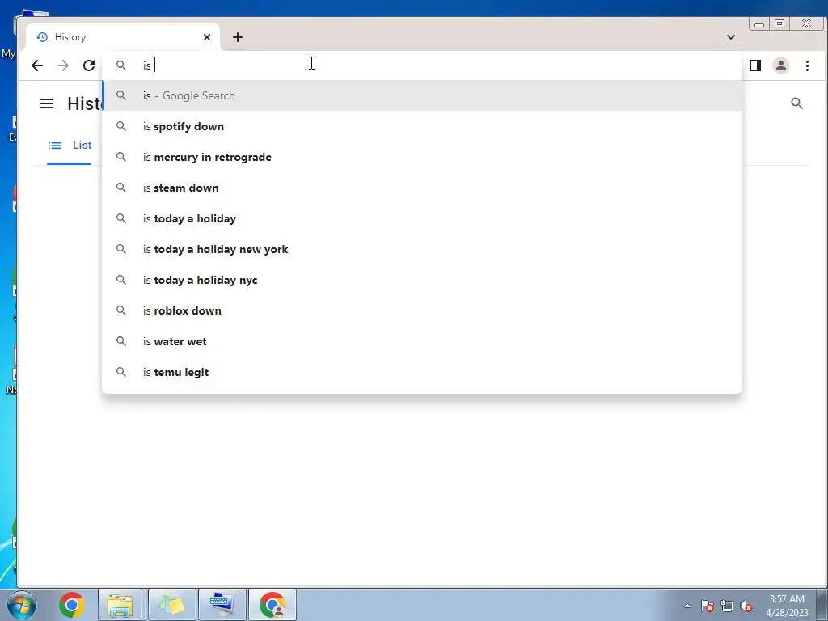The height and width of the screenshot is (621, 828).
Task: Pick 'is today a holiday nyc' suggestion
Action: [x=422, y=280]
